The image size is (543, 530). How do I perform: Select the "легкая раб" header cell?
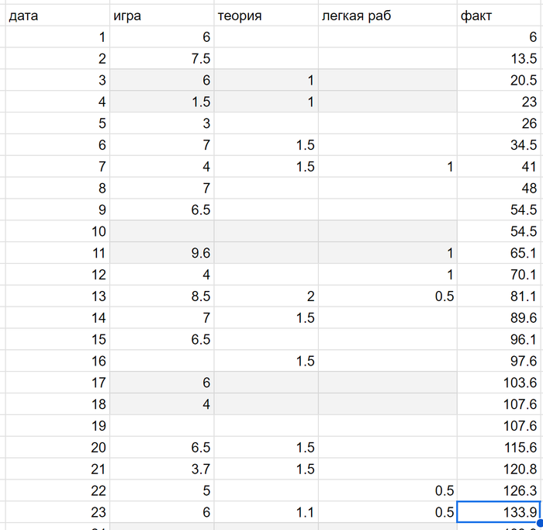387,15
